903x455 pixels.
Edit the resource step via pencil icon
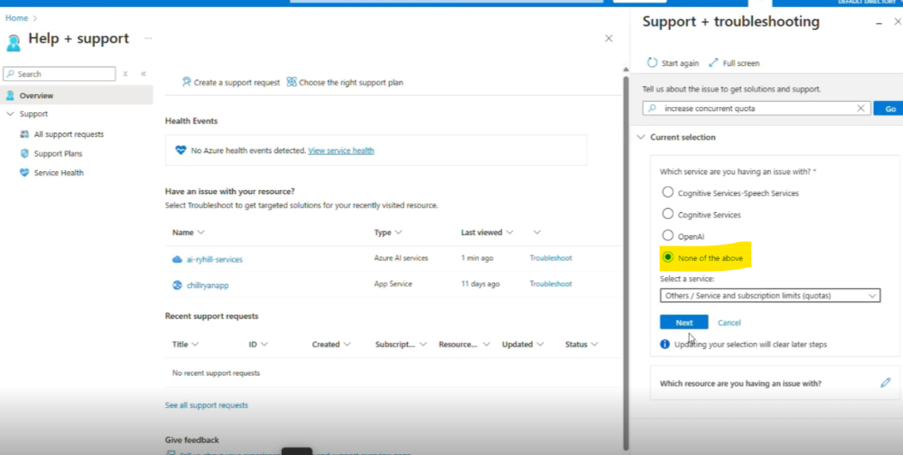[886, 382]
